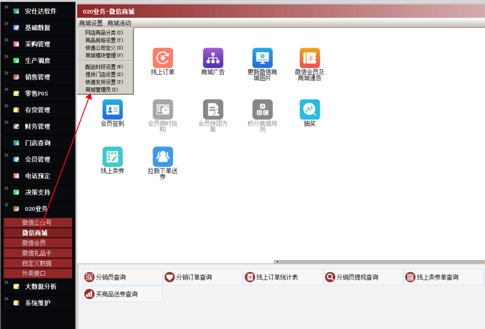The image size is (485, 329).
Task: Click the 销售管理 sidebar icon
Action: (16, 77)
